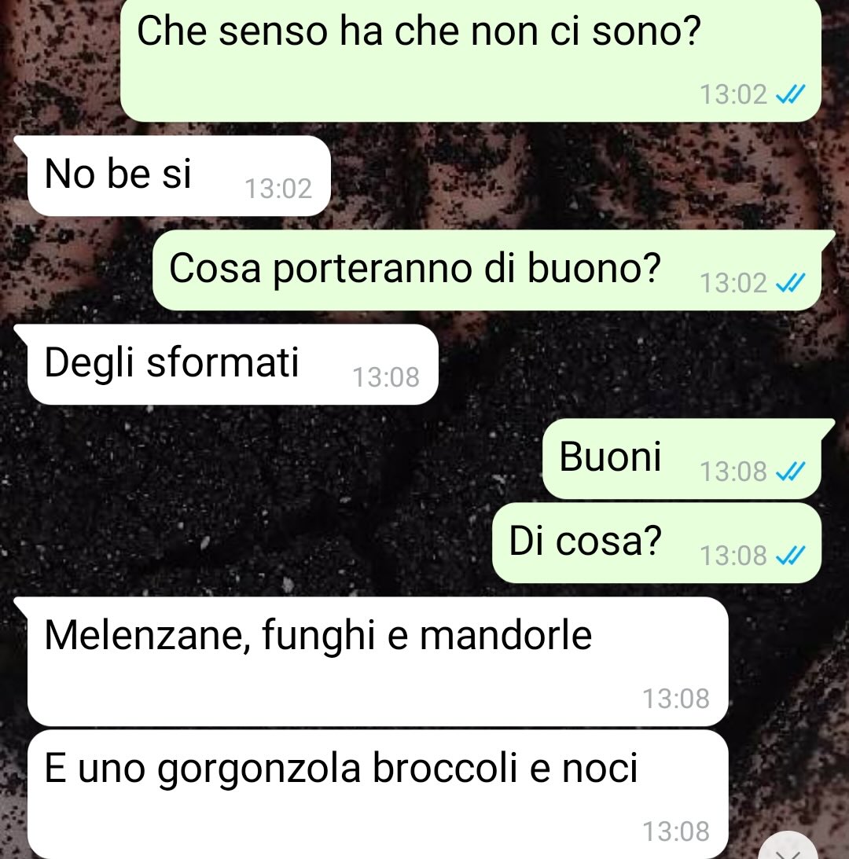849x859 pixels.
Task: Select 'E uno gorgonzola broccoli e noci' message
Action: (x=377, y=795)
